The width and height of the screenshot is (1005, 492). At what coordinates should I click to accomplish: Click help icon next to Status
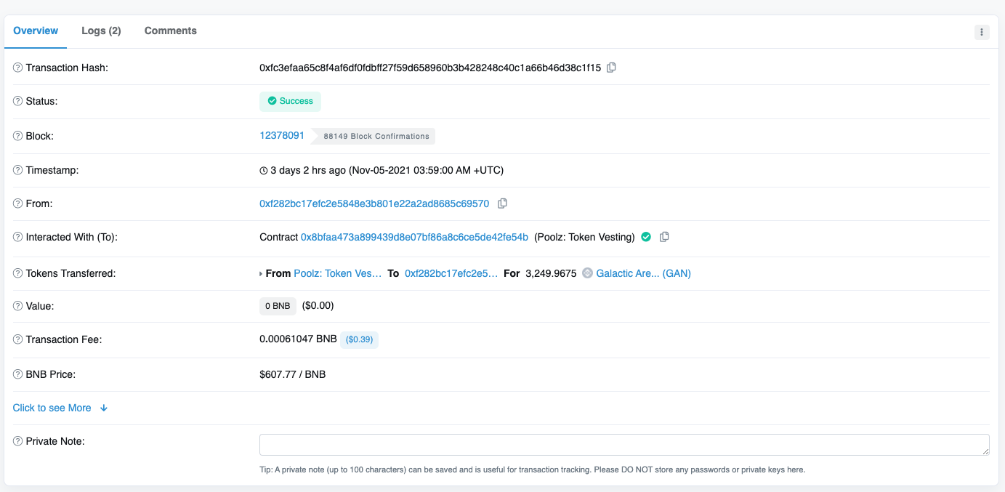(x=18, y=101)
